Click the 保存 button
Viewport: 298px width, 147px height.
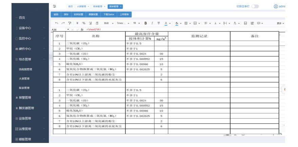click(x=66, y=15)
